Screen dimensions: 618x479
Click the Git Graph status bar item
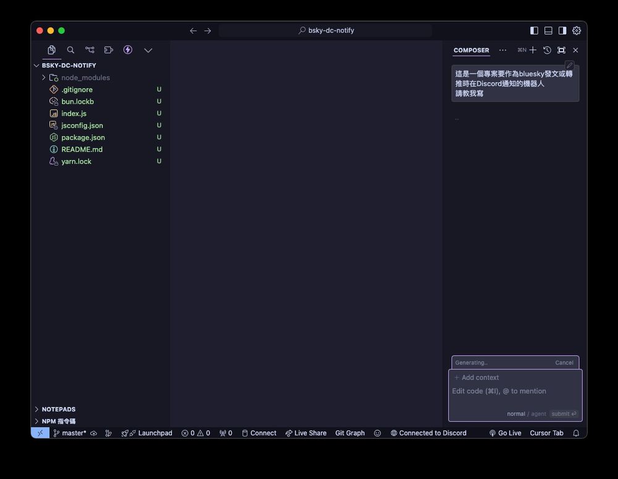350,433
